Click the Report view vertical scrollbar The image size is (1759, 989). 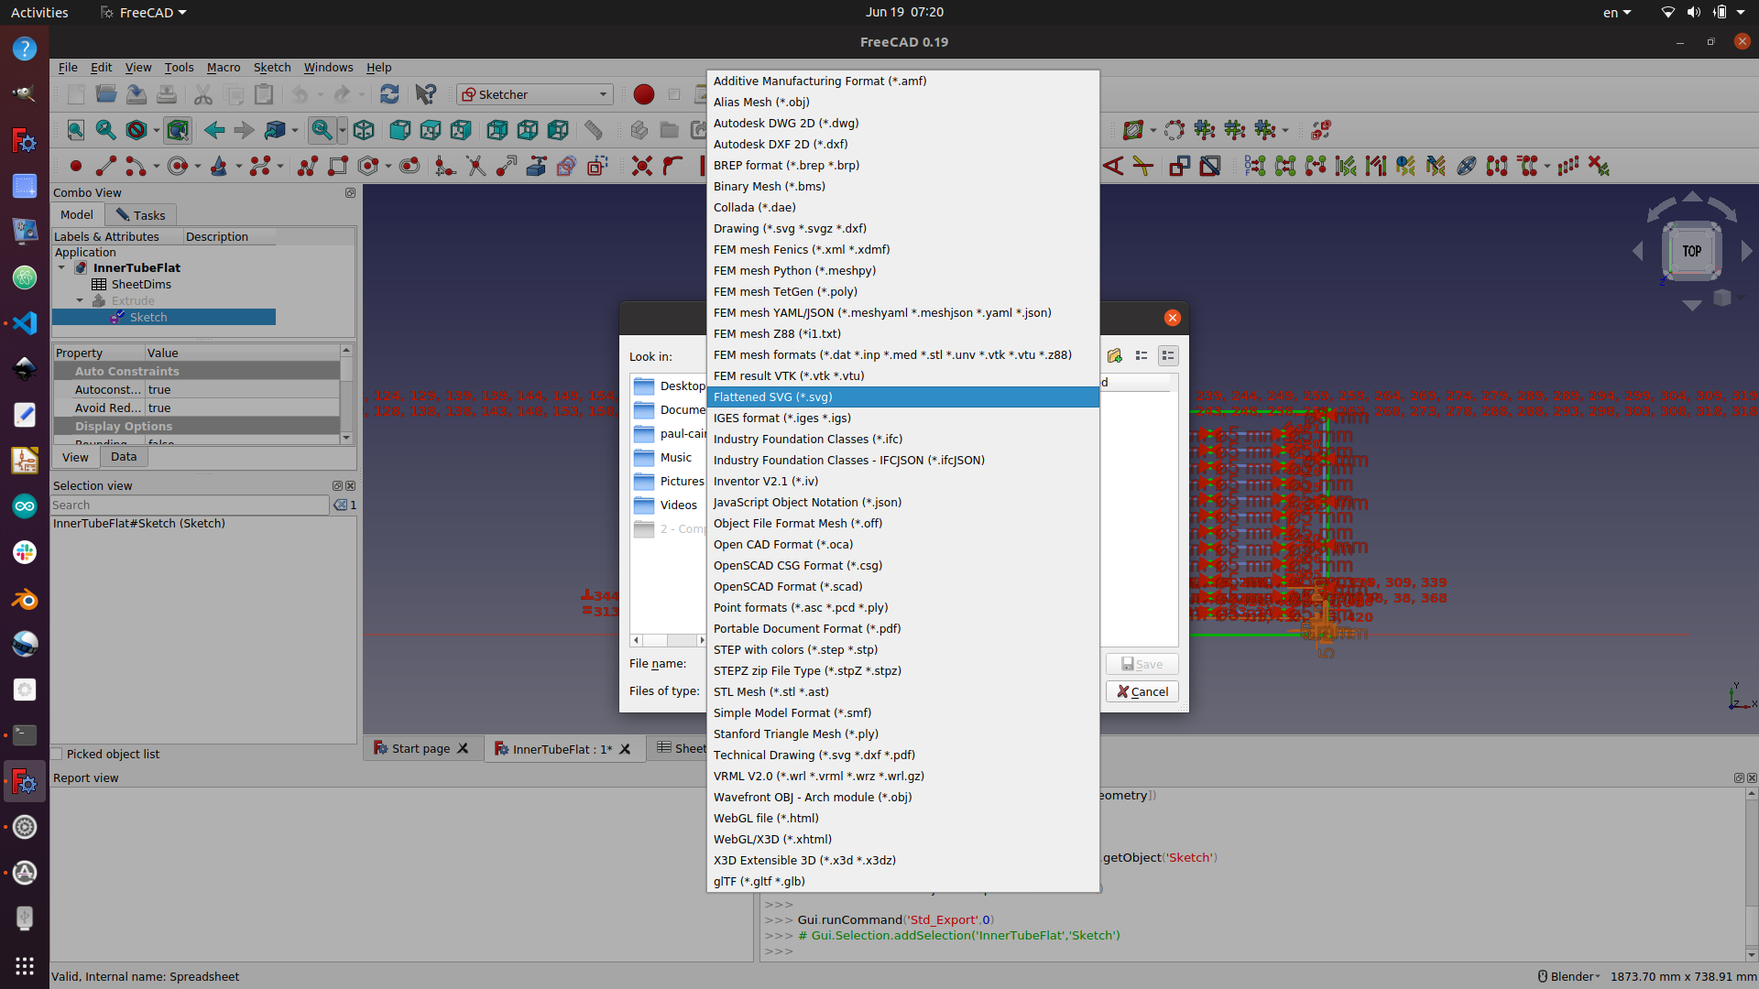pos(1752,875)
